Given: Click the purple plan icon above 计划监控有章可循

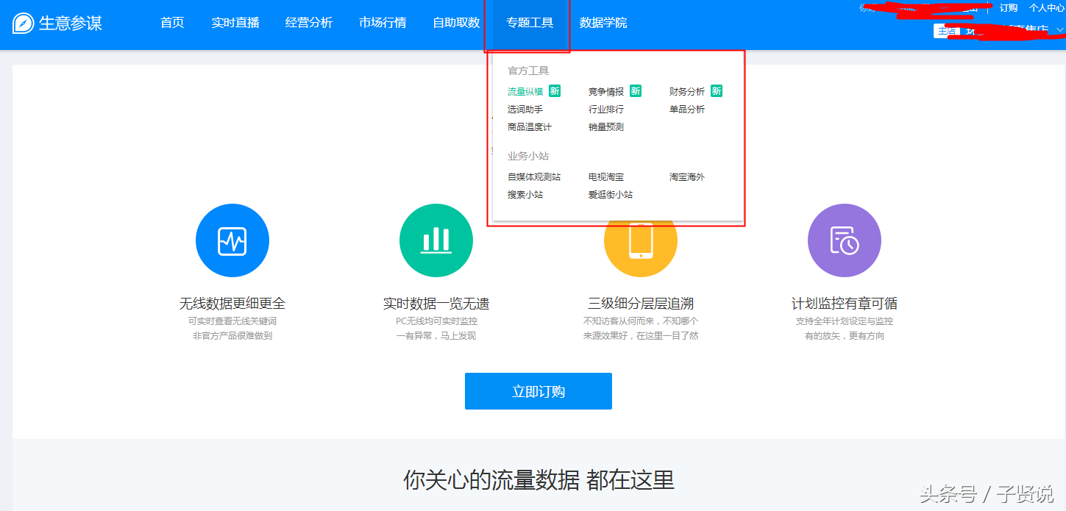Looking at the screenshot, I should pos(844,240).
